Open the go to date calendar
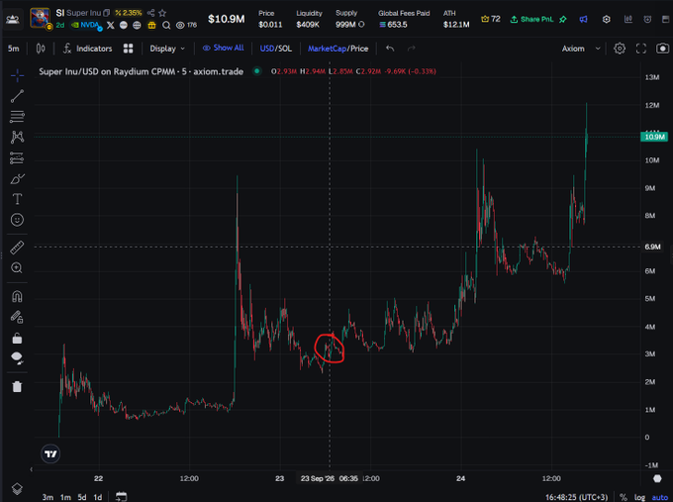Viewport: 673px width, 502px height. (x=122, y=497)
